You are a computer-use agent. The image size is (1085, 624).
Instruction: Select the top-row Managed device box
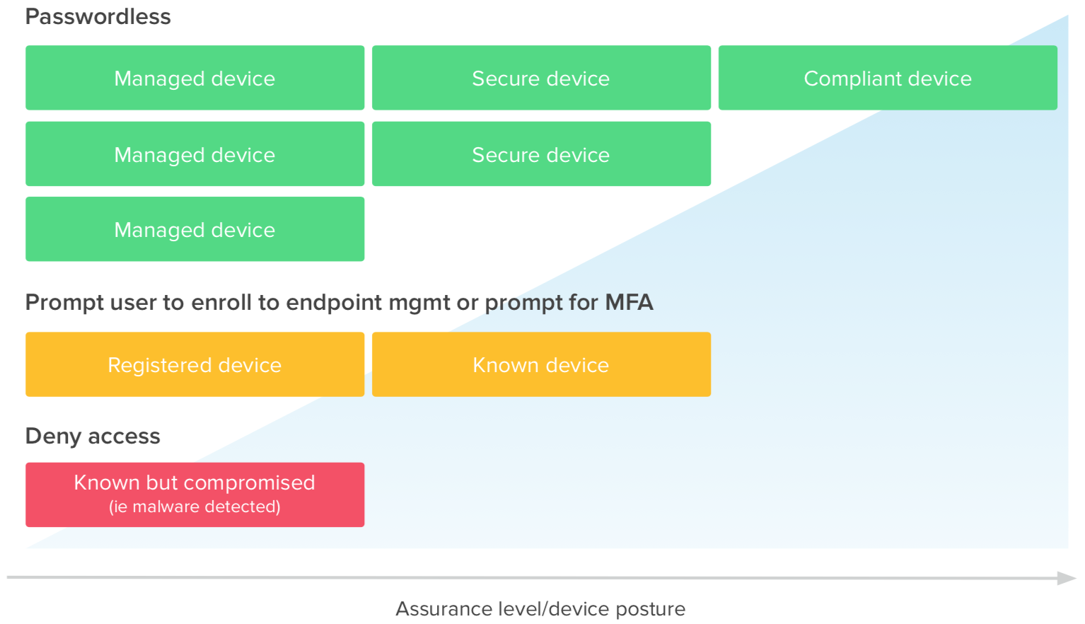[x=195, y=78]
